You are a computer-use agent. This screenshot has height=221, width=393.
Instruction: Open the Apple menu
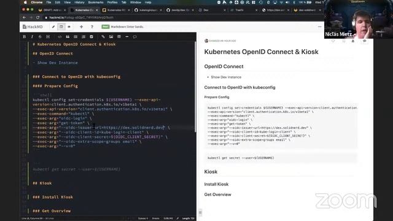pyautogui.click(x=25, y=2)
